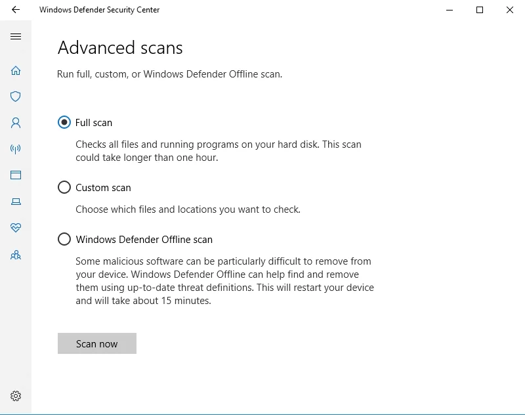Maximize the Security Center window

[x=480, y=10]
